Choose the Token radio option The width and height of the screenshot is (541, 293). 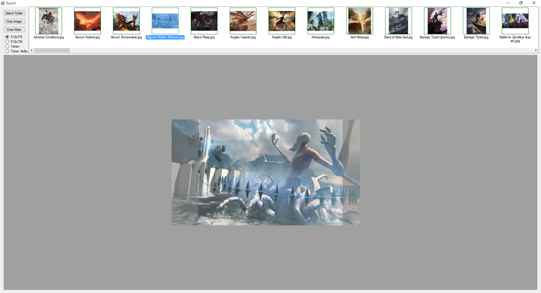tap(13, 46)
